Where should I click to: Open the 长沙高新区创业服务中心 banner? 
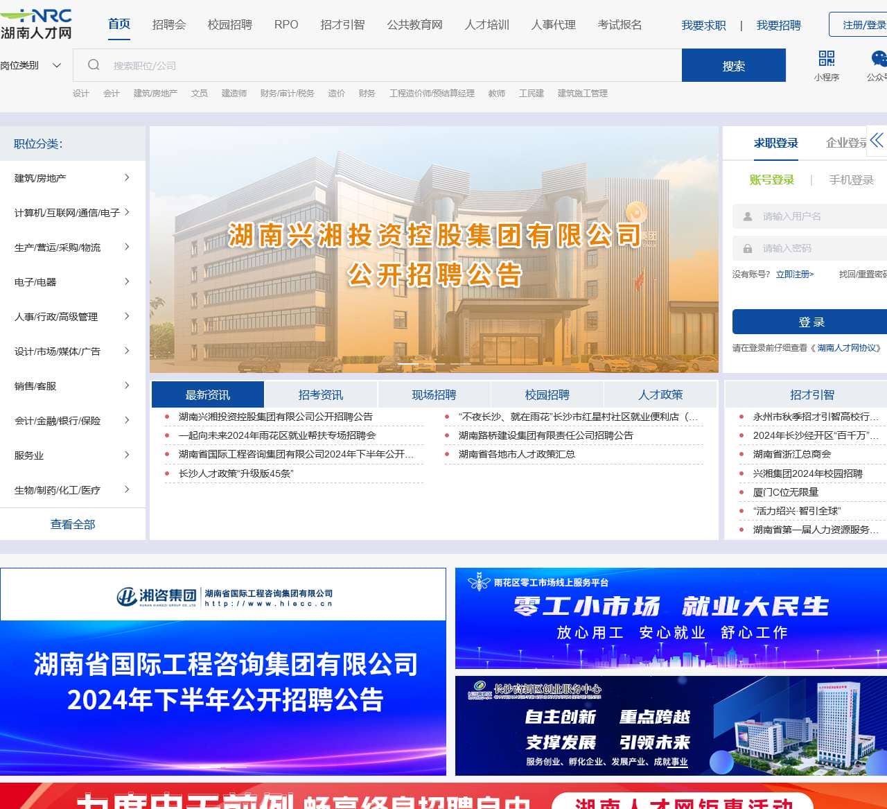671,726
